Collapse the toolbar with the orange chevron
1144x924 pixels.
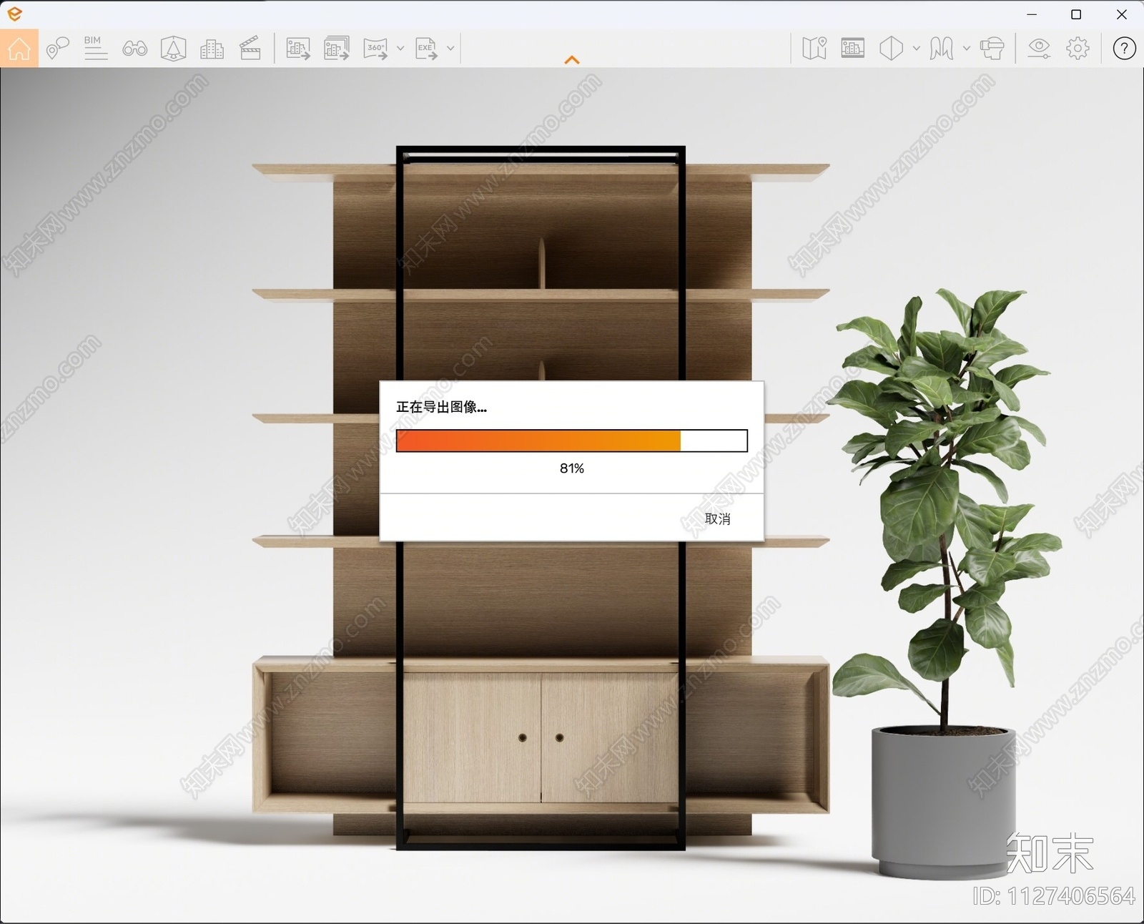[x=572, y=60]
